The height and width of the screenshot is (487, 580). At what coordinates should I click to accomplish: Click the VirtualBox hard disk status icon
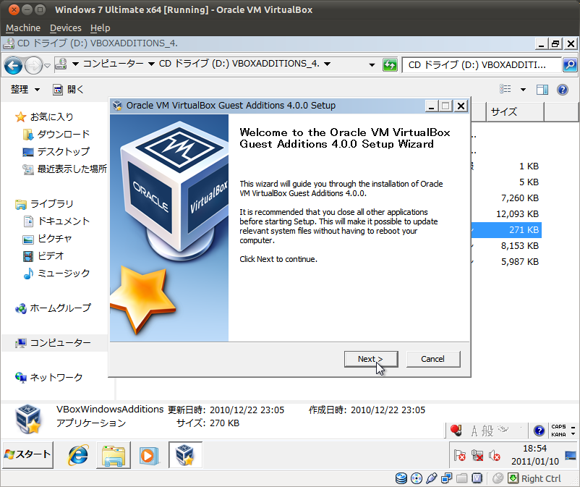(x=401, y=478)
